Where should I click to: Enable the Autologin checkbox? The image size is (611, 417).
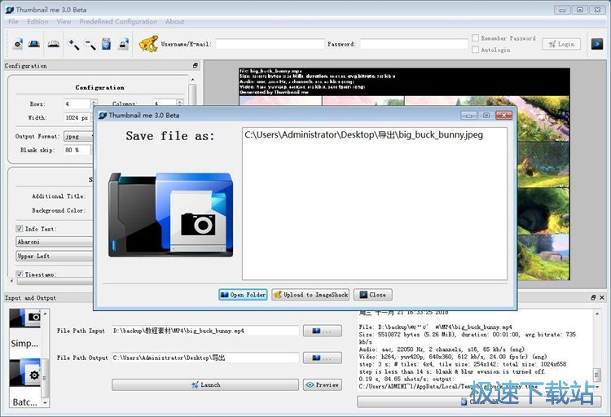pyautogui.click(x=476, y=50)
